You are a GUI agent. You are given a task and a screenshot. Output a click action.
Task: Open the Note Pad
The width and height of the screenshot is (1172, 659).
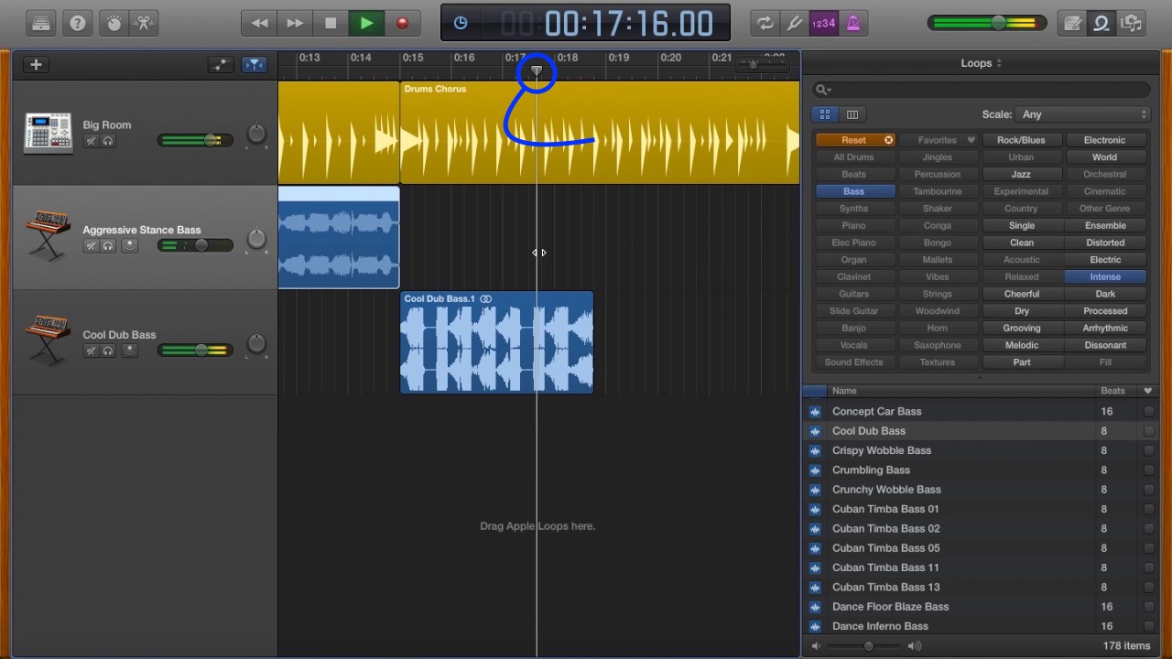pyautogui.click(x=1071, y=24)
